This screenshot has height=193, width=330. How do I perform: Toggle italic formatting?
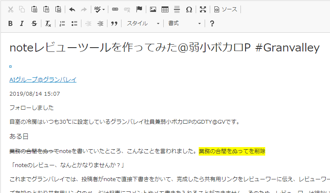(22, 23)
